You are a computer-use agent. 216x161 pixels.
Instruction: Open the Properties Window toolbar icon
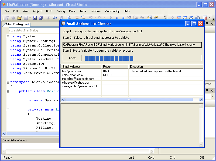[156, 17]
